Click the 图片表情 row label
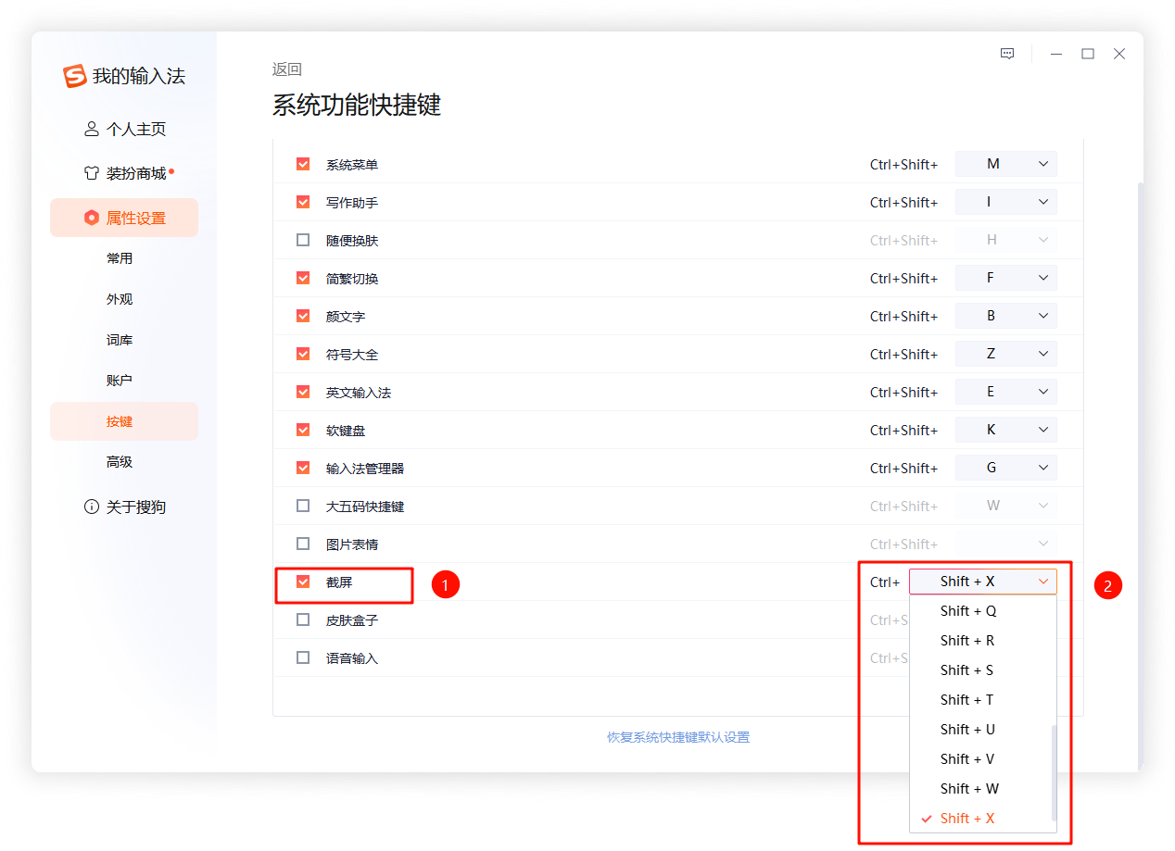The image size is (1175, 851). [x=352, y=544]
